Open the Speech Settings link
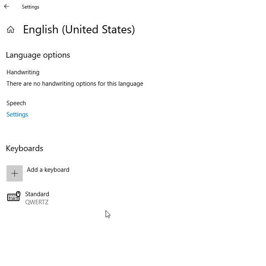The width and height of the screenshot is (266, 266). [x=17, y=115]
